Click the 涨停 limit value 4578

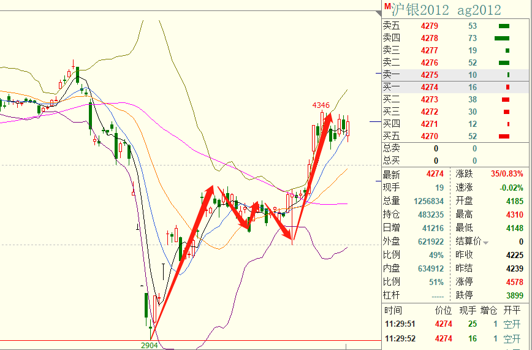pyautogui.click(x=515, y=282)
